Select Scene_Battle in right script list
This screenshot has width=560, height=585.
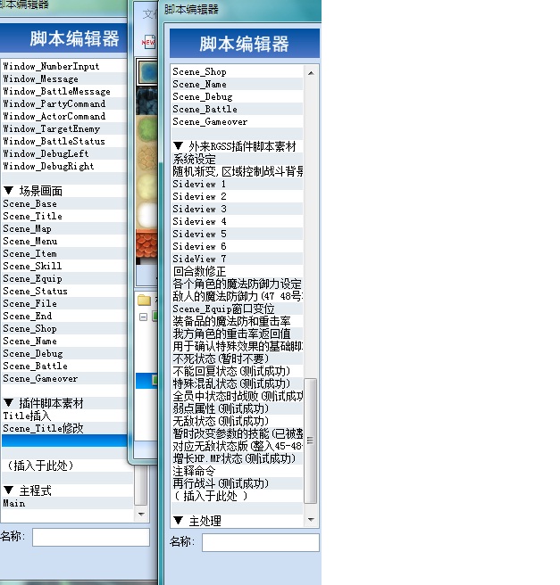(x=238, y=109)
